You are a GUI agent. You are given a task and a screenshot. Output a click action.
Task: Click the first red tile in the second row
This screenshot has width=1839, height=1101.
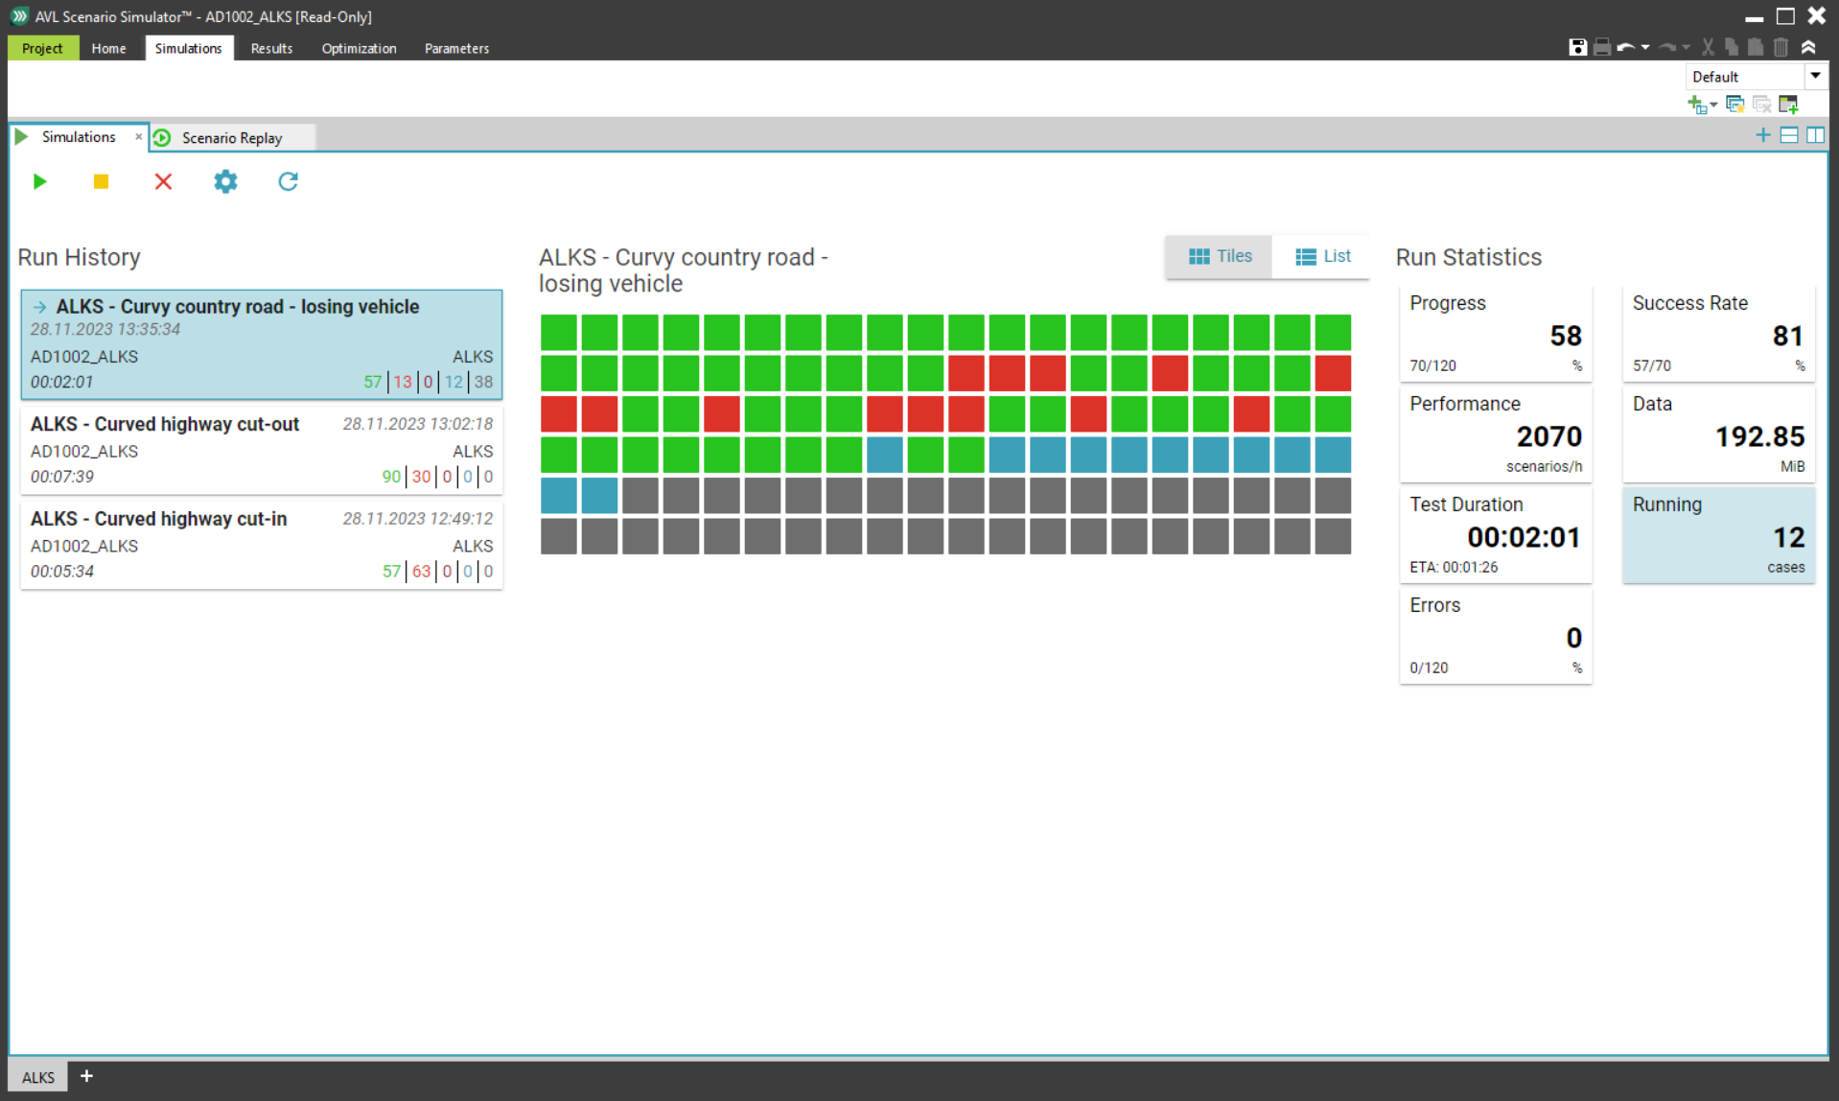pyautogui.click(x=966, y=373)
